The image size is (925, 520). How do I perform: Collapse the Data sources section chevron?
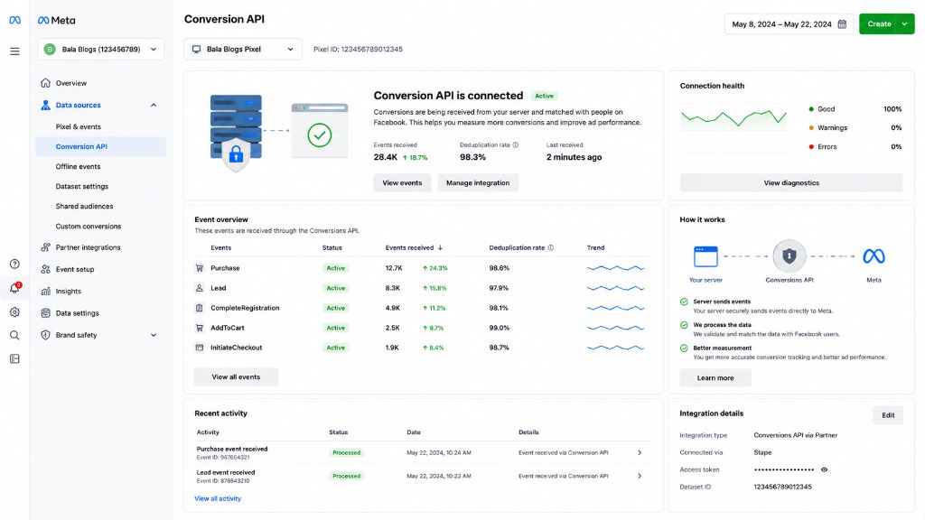click(x=154, y=105)
